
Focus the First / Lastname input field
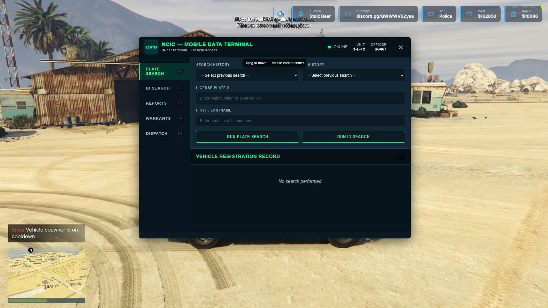pos(300,121)
